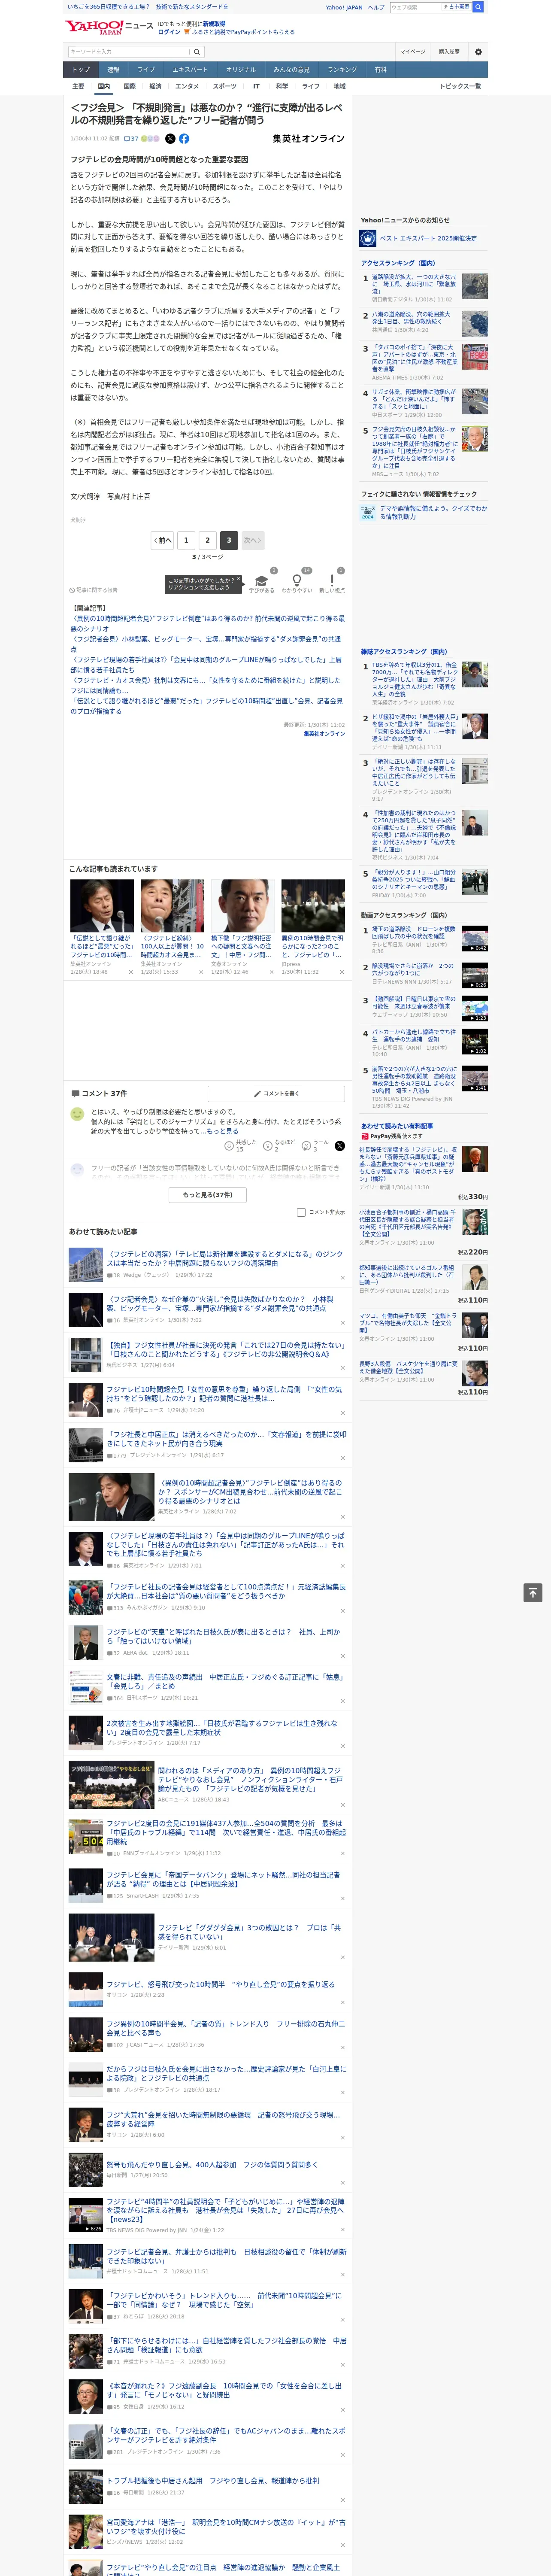This screenshot has width=551, height=2576.
Task: Click the 記事に関する報告 report icon link
Action: 94,590
